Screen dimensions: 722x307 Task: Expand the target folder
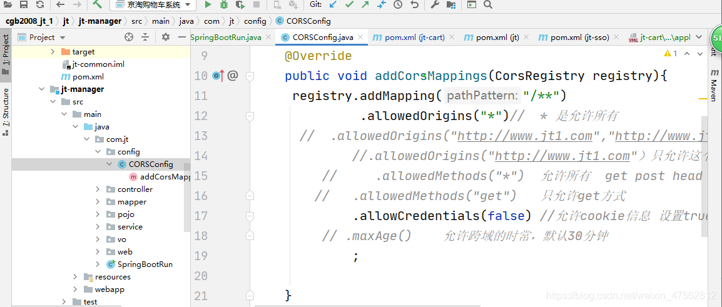point(53,52)
